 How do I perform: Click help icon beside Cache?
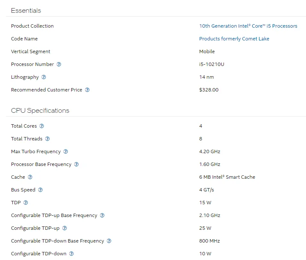[x=30, y=177]
